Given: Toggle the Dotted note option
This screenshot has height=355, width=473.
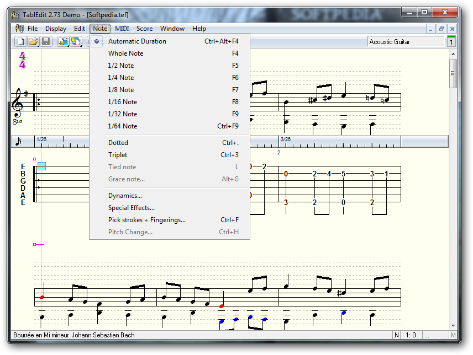Looking at the screenshot, I should click(x=170, y=143).
